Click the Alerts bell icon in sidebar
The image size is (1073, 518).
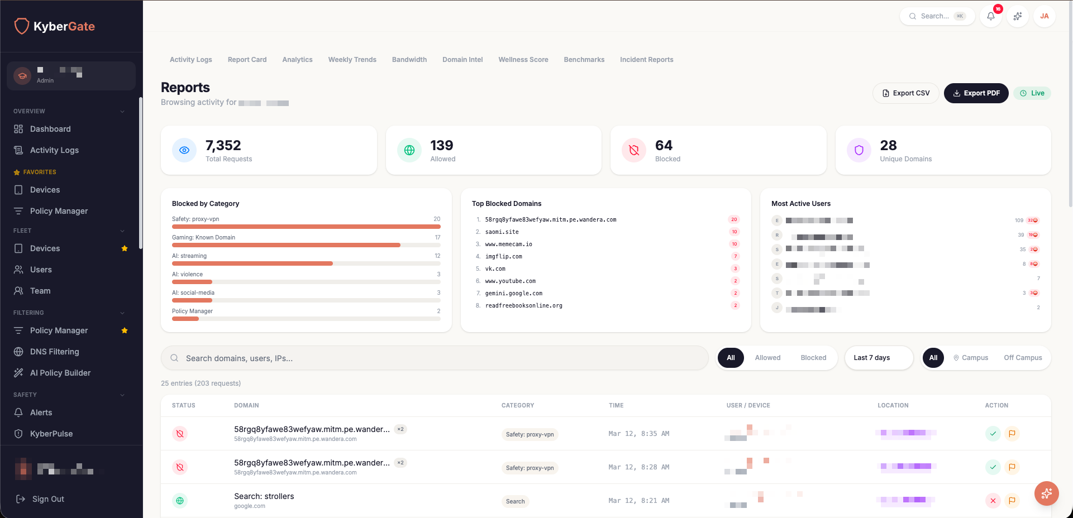click(x=18, y=413)
